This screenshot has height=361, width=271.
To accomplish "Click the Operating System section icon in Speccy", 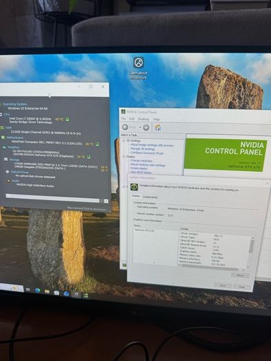I will click(x=1, y=105).
